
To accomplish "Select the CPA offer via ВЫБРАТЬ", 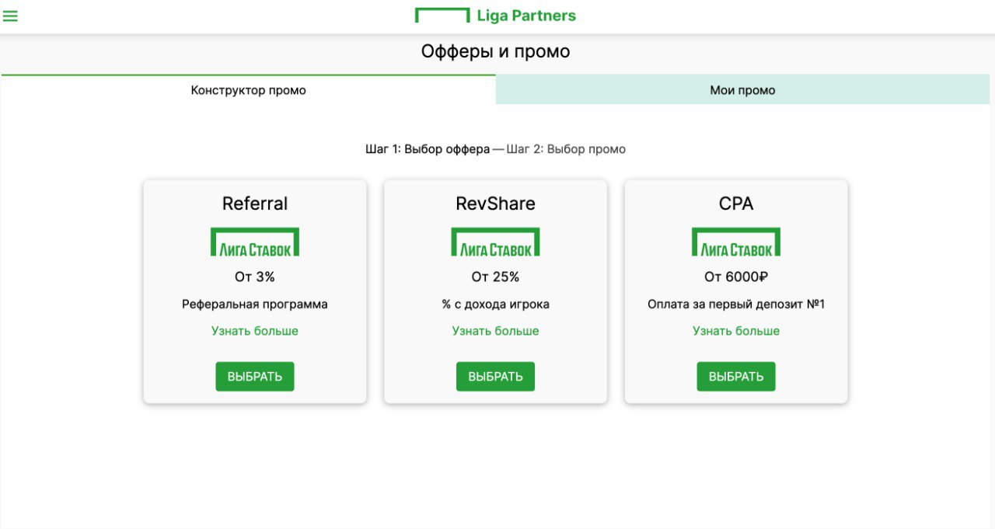I will coord(736,377).
